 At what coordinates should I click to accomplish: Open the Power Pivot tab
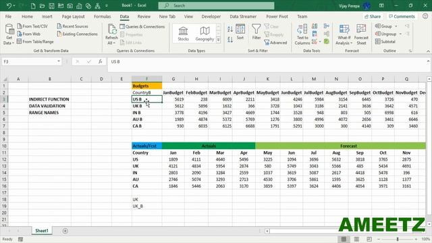tap(277, 16)
